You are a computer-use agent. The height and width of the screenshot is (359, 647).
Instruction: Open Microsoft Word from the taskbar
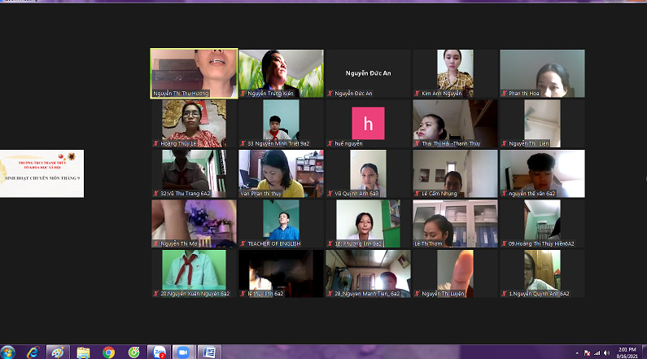point(208,352)
